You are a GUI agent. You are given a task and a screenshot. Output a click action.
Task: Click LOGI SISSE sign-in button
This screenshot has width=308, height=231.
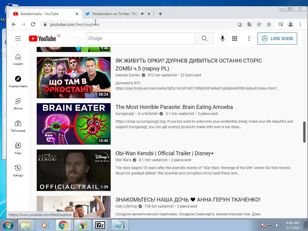point(277,38)
